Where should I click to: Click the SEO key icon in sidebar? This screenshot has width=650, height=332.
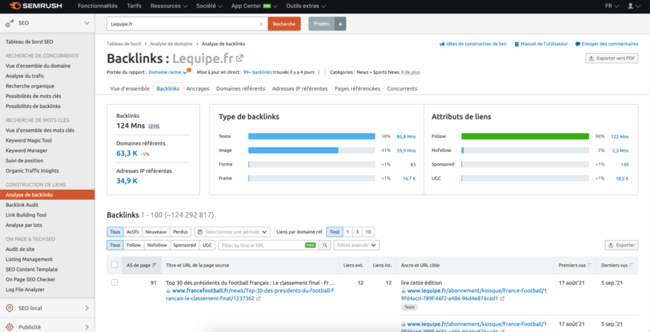(10, 23)
